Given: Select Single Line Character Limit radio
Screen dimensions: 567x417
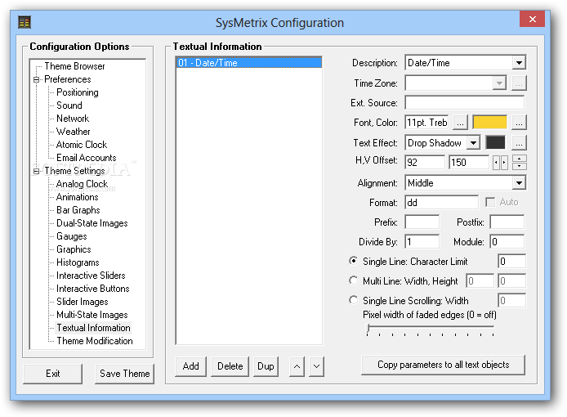Looking at the screenshot, I should pyautogui.click(x=353, y=261).
